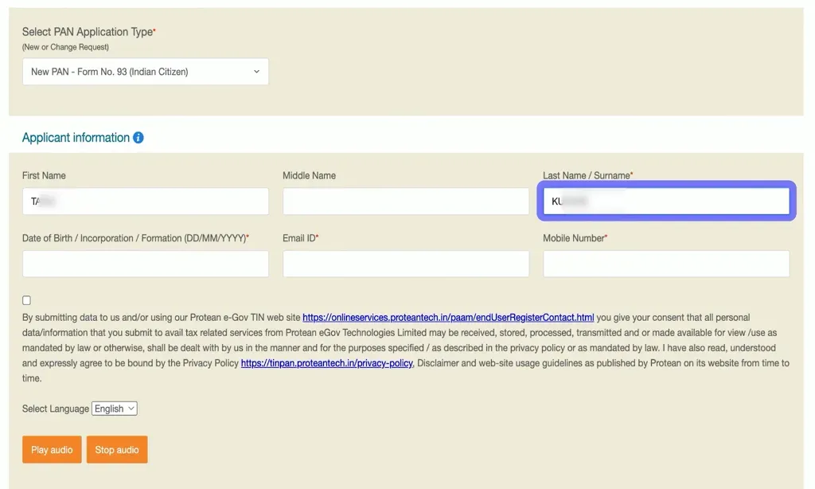
Task: Click the Last Name / Surname field
Action: [x=666, y=201]
